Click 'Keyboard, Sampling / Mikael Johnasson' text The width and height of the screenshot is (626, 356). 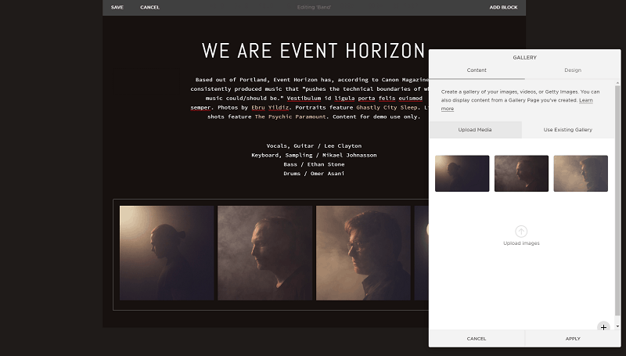point(314,155)
